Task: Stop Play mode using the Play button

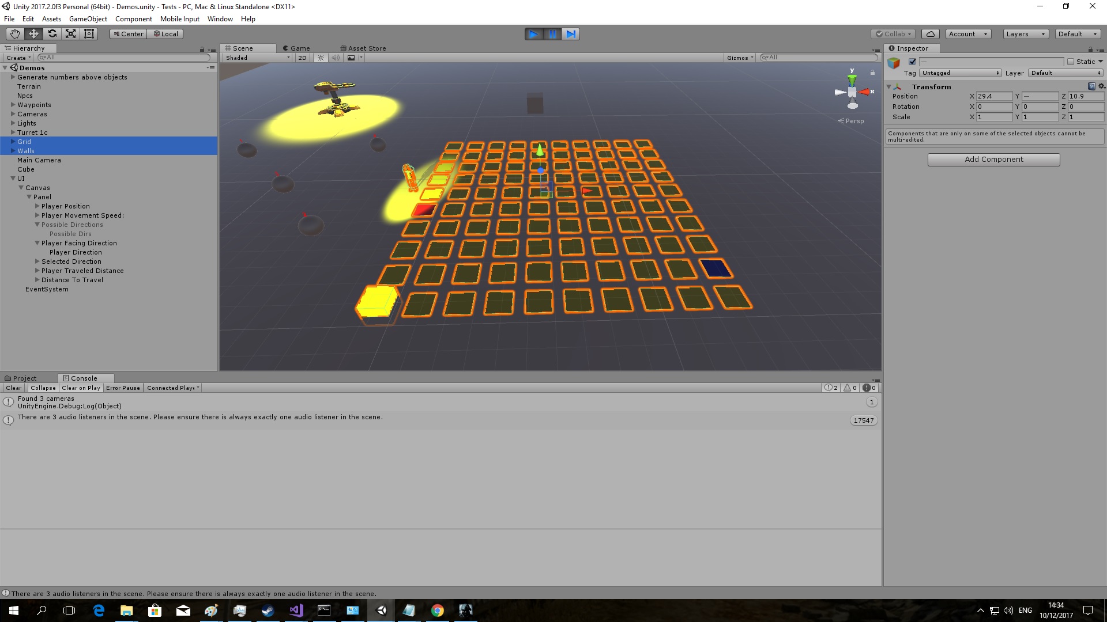Action: tap(534, 34)
